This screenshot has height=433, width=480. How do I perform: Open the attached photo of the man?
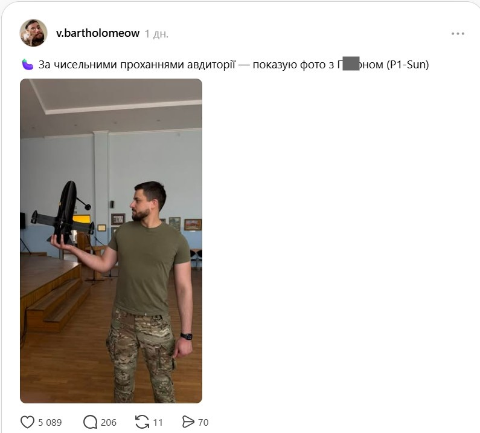click(x=111, y=241)
